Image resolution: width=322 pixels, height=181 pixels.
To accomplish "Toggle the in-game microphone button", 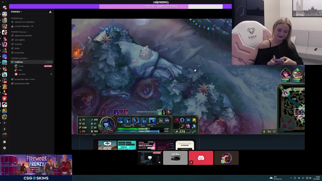I will pyautogui.click(x=264, y=131).
